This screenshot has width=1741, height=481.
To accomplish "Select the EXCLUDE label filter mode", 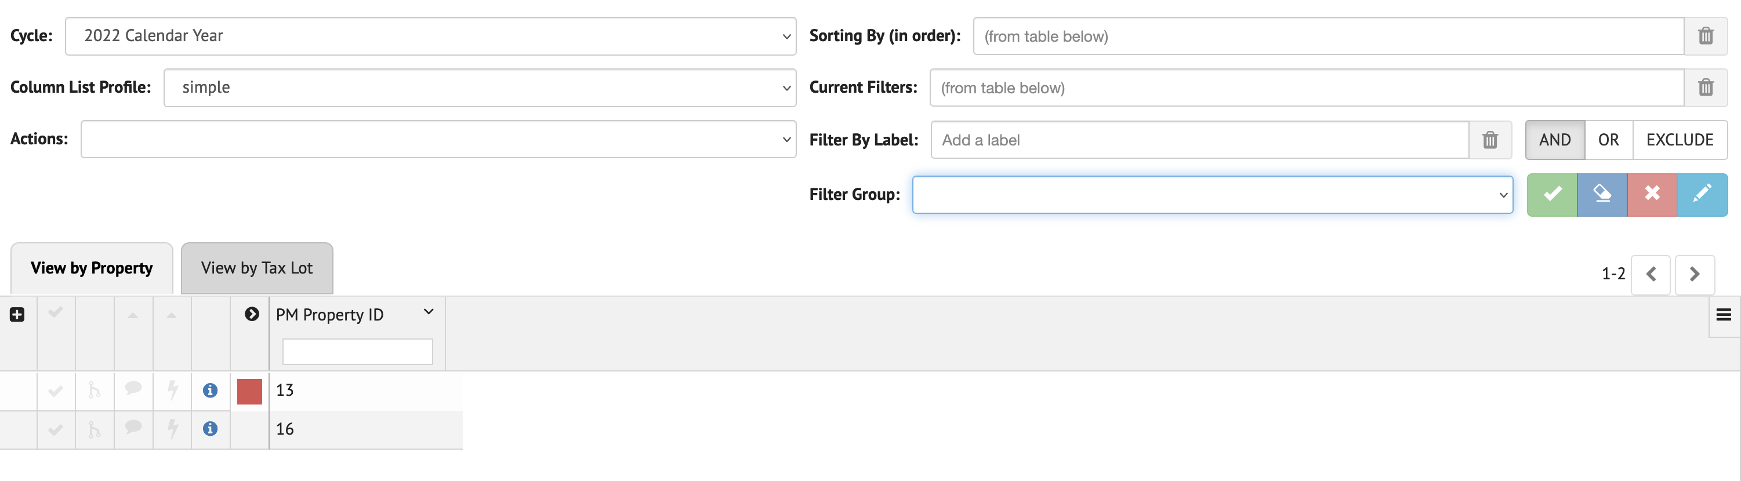I will (1680, 140).
